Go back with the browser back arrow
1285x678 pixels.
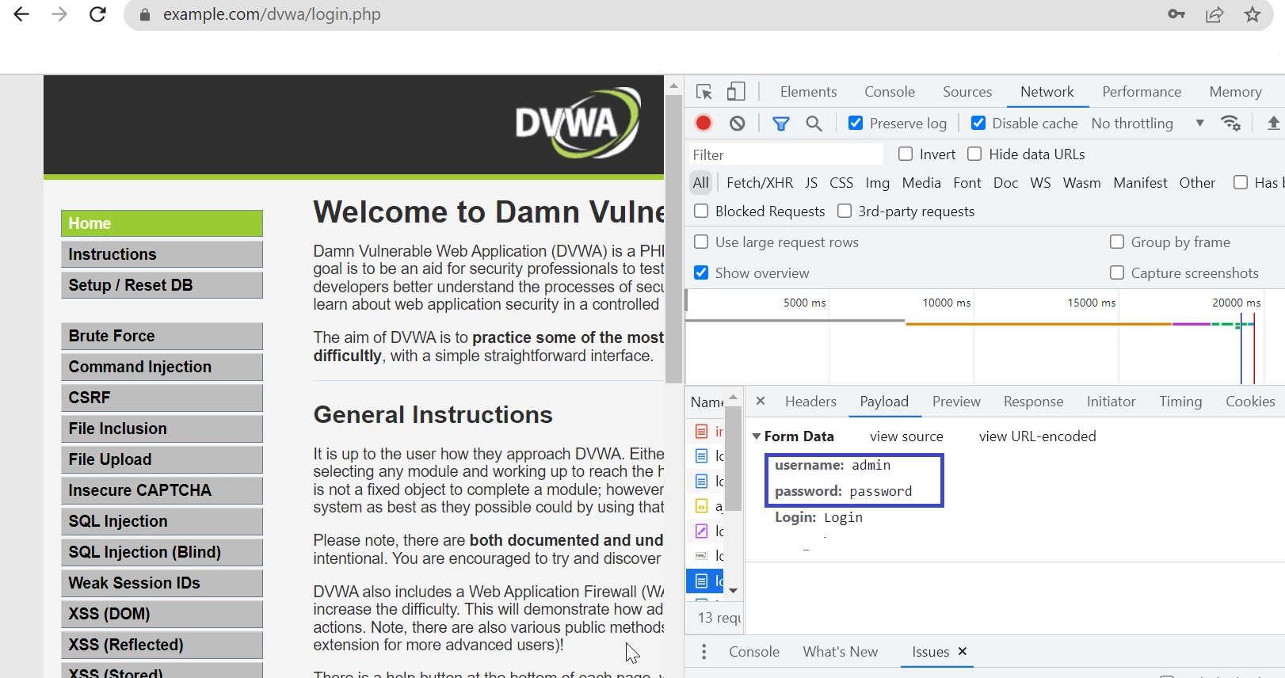coord(21,14)
